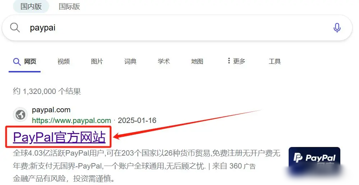The image size is (359, 185).
Task: Open the 工具 filter options
Action: coord(275,61)
